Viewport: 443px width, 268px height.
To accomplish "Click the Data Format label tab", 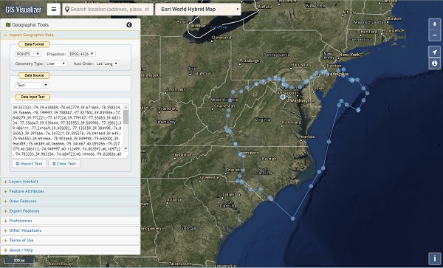I will click(34, 44).
